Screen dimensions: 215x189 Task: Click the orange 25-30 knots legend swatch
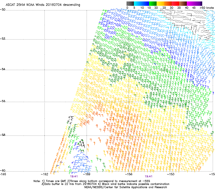[x=168, y=3]
